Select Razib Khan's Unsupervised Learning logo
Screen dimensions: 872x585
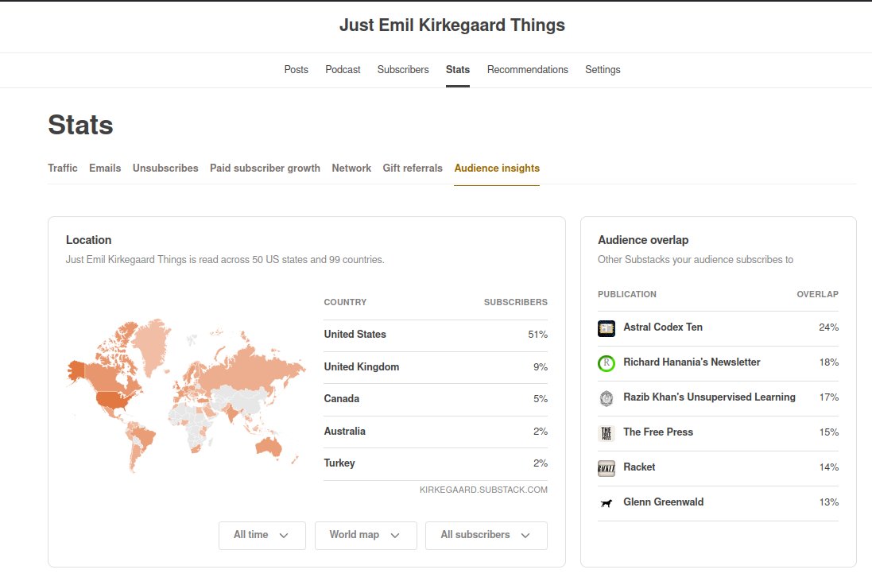[606, 397]
